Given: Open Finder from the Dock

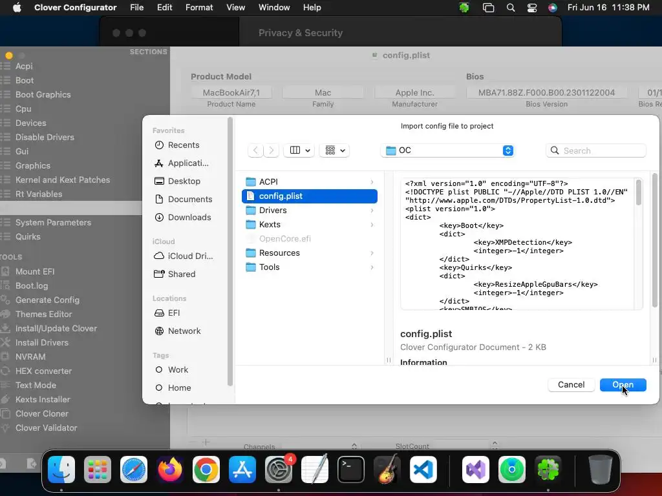Looking at the screenshot, I should click(x=61, y=469).
